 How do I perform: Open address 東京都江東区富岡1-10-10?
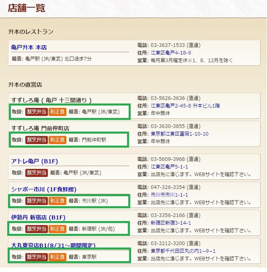179,134
